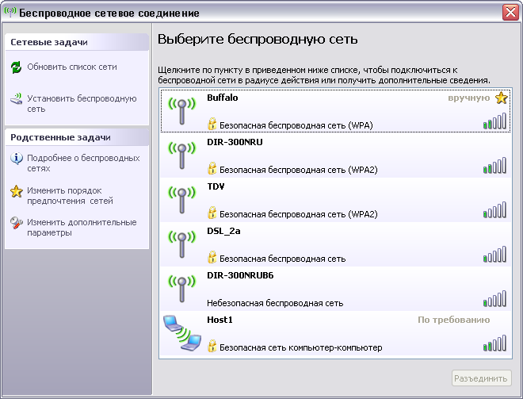Click the set up wireless network icon

pyautogui.click(x=16, y=99)
